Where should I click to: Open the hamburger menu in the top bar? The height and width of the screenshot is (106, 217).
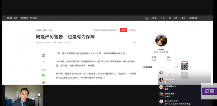[x=204, y=18]
